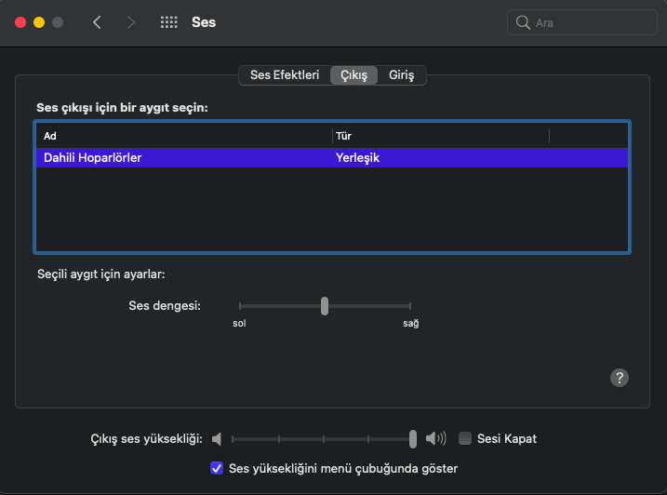Uncheck Ses yüksekliğini menü çubuğunda göster
This screenshot has height=495, width=667.
point(217,468)
